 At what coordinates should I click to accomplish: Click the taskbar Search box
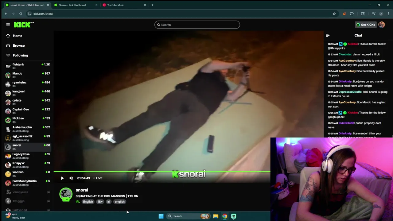tap(189, 216)
